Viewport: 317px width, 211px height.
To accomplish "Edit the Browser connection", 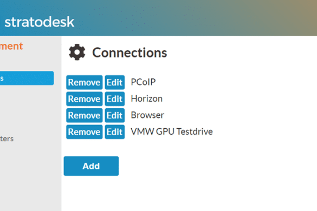I will click(x=115, y=115).
